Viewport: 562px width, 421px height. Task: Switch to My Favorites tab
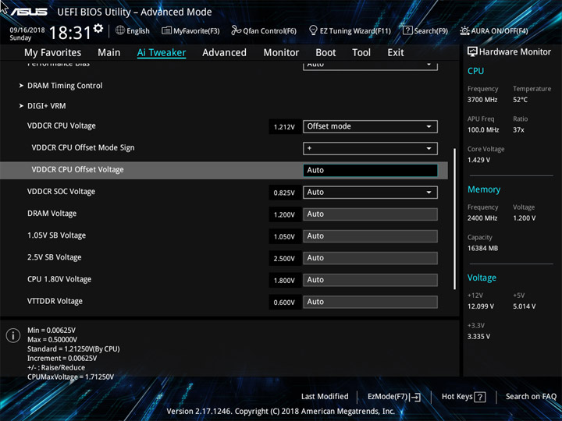click(53, 53)
